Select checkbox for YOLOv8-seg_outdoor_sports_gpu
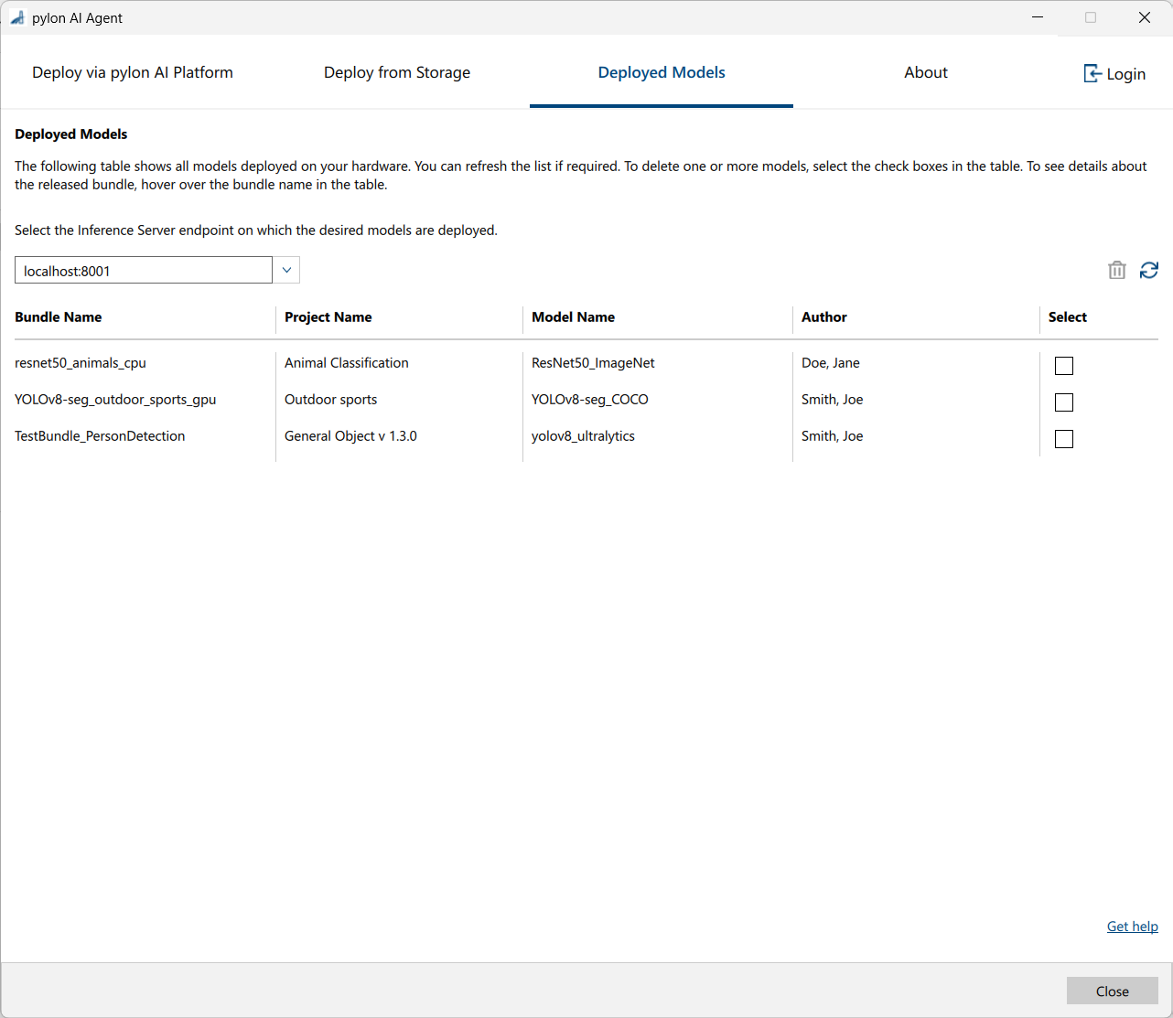Screen dimensions: 1173x1018 coord(1064,402)
